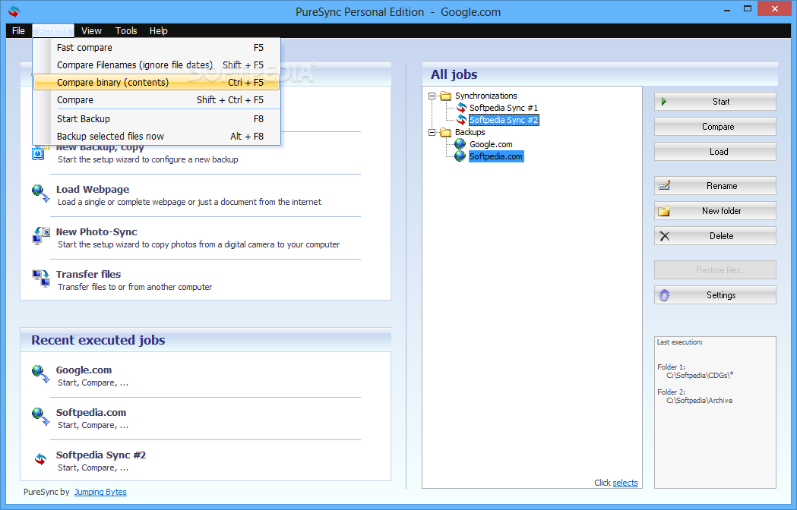This screenshot has width=797, height=510.
Task: Click the folder icon on the New folder button
Action: point(664,211)
